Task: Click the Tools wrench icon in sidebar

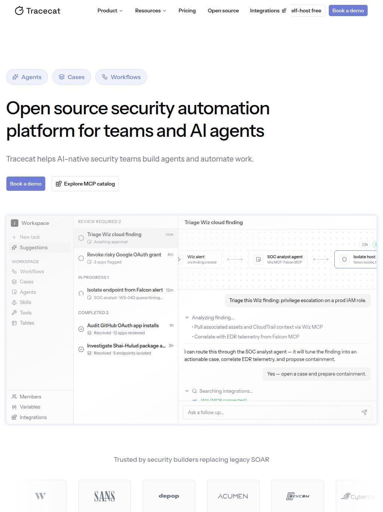Action: click(14, 313)
